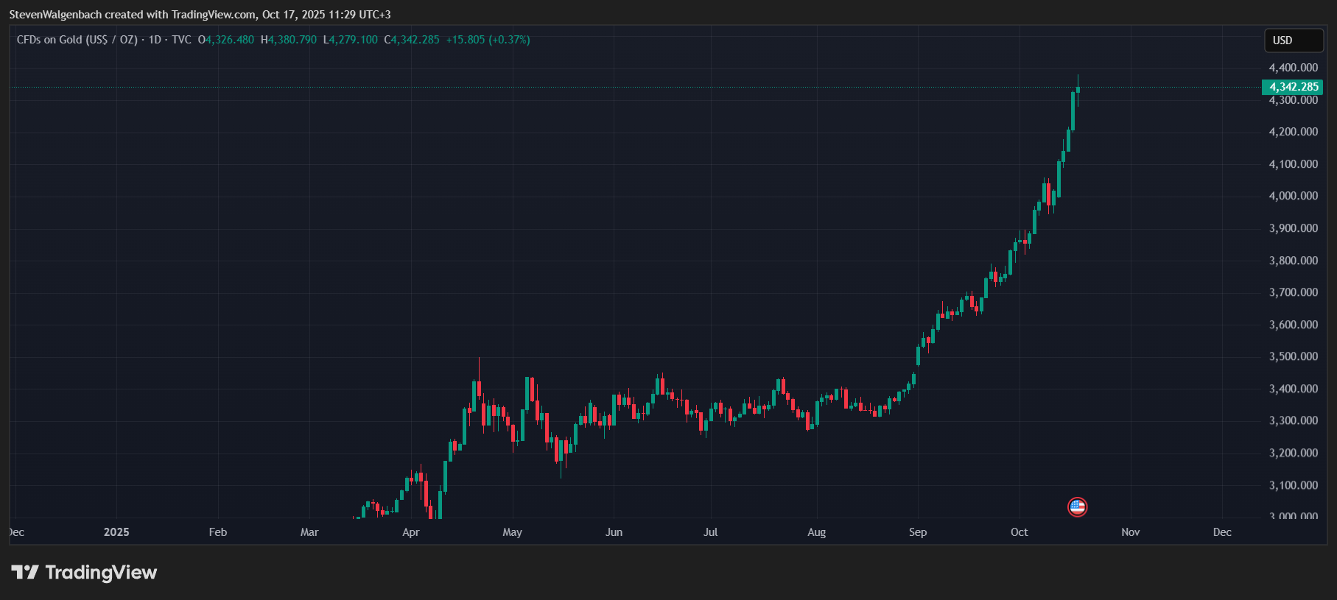
Task: Click the low value L4,279.100
Action: pyautogui.click(x=350, y=40)
